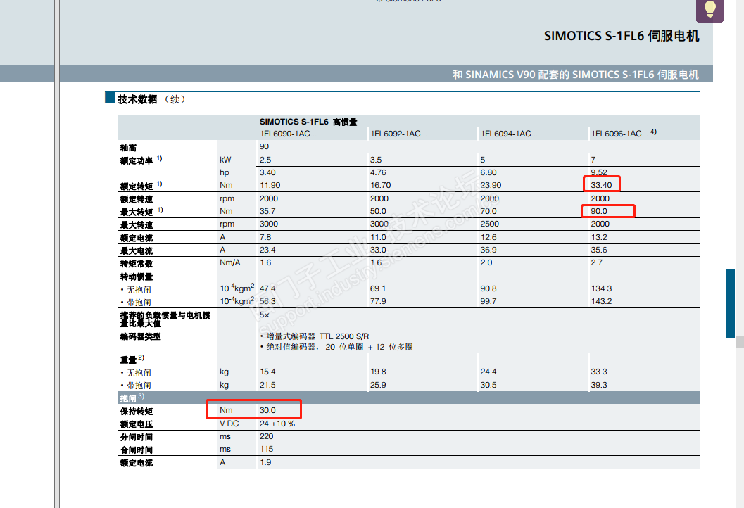Click the row label "重量"

click(x=129, y=360)
